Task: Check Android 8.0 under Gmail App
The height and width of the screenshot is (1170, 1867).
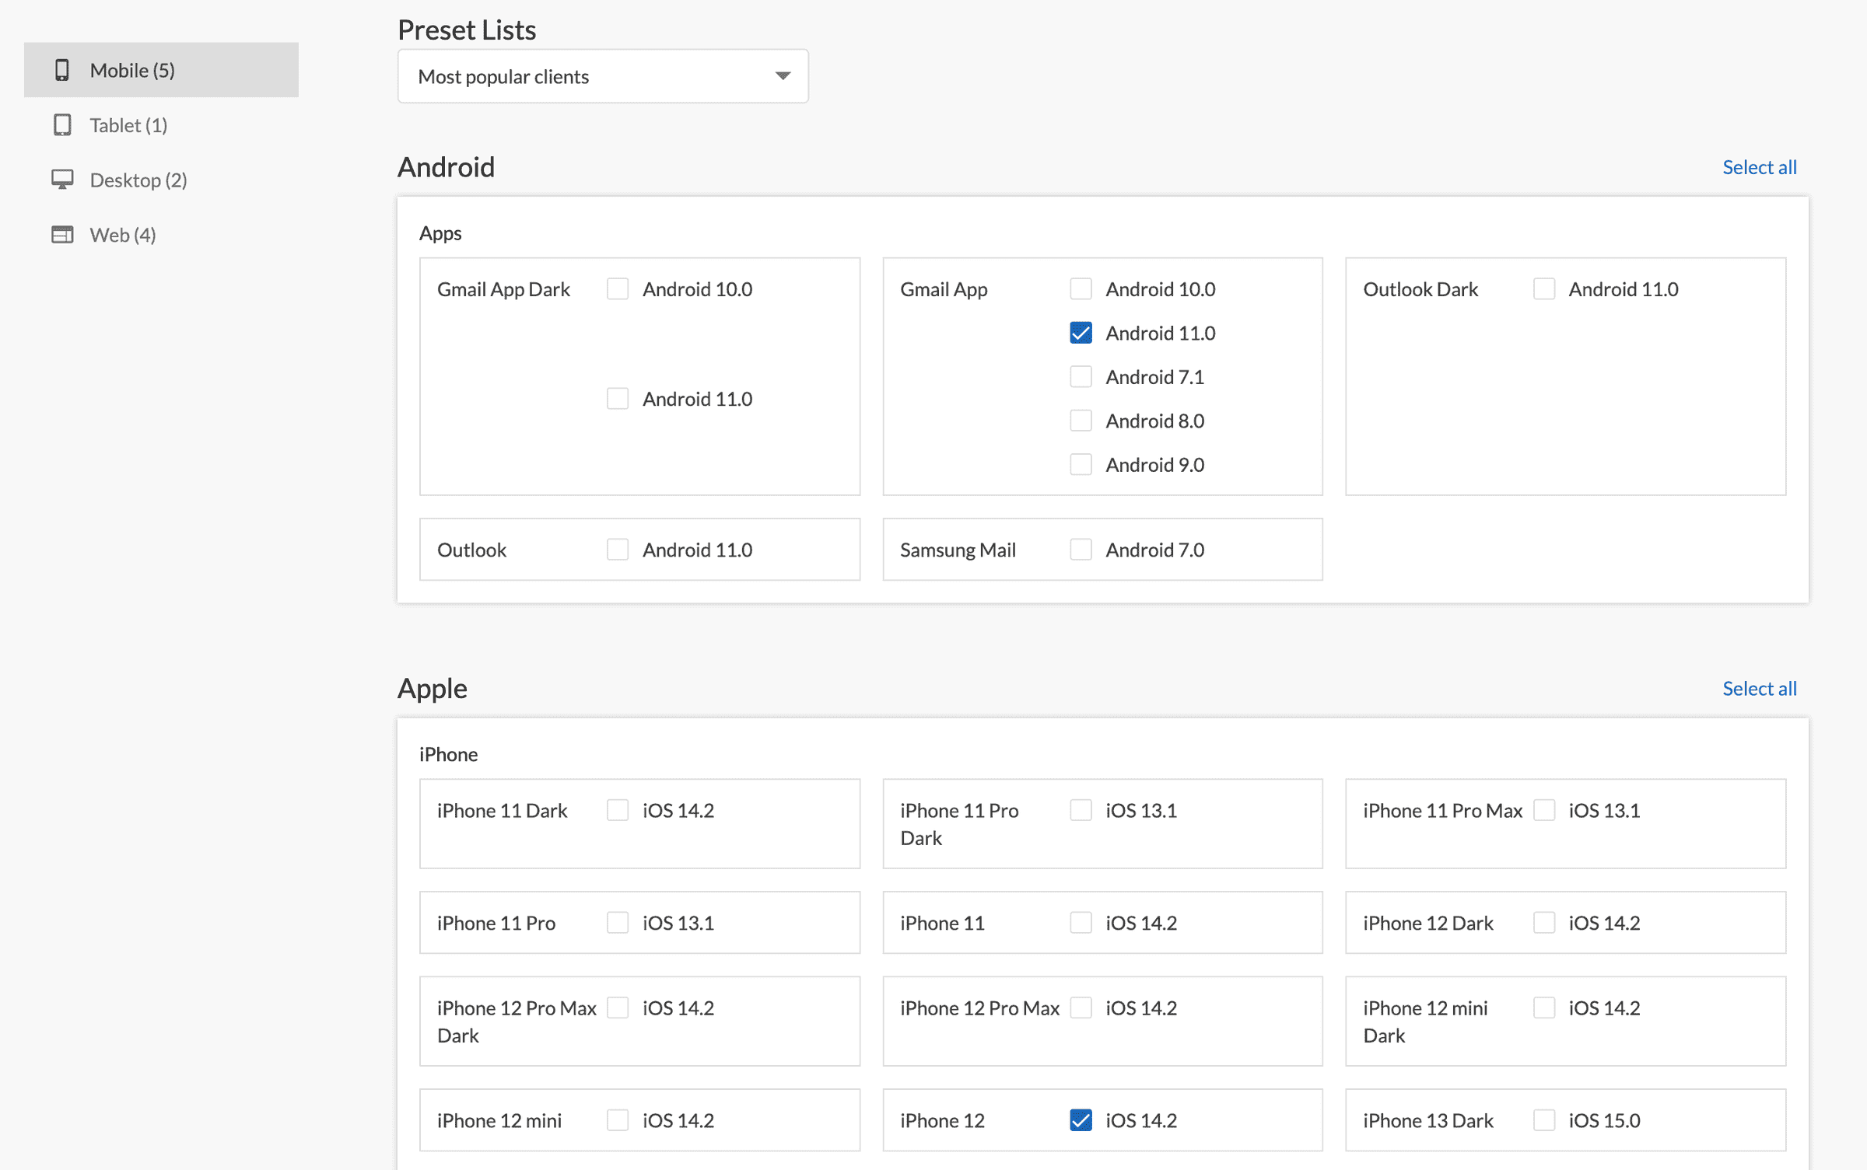Action: 1081,421
